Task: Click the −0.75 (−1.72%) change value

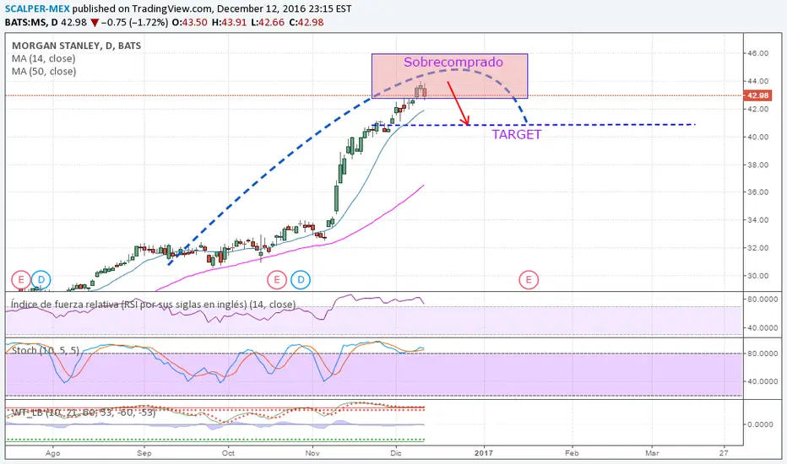Action: [134, 23]
